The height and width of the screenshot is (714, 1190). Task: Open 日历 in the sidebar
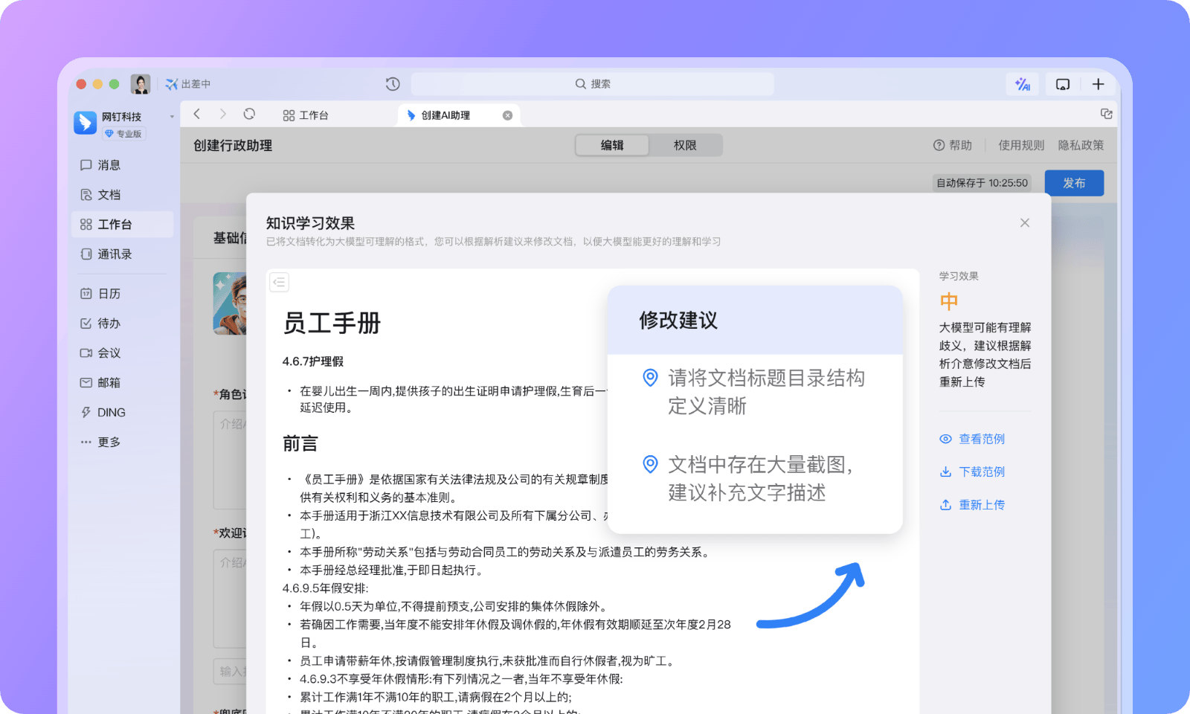click(x=109, y=294)
